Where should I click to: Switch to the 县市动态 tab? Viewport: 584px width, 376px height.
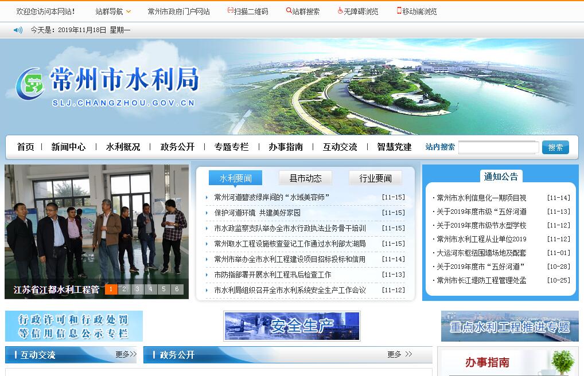pos(305,178)
